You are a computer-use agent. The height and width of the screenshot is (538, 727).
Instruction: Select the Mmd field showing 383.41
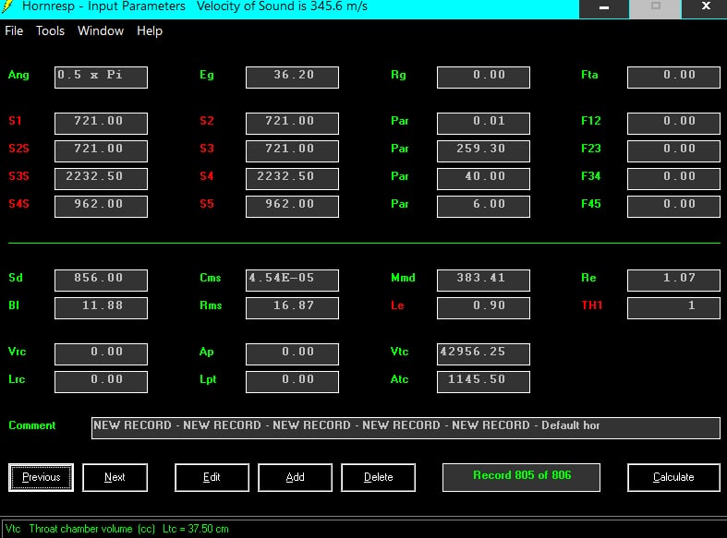coord(483,281)
